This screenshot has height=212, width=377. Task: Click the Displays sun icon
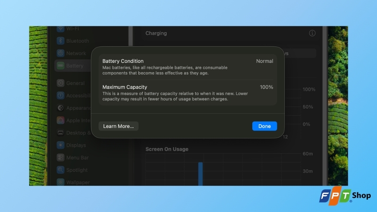coord(61,145)
